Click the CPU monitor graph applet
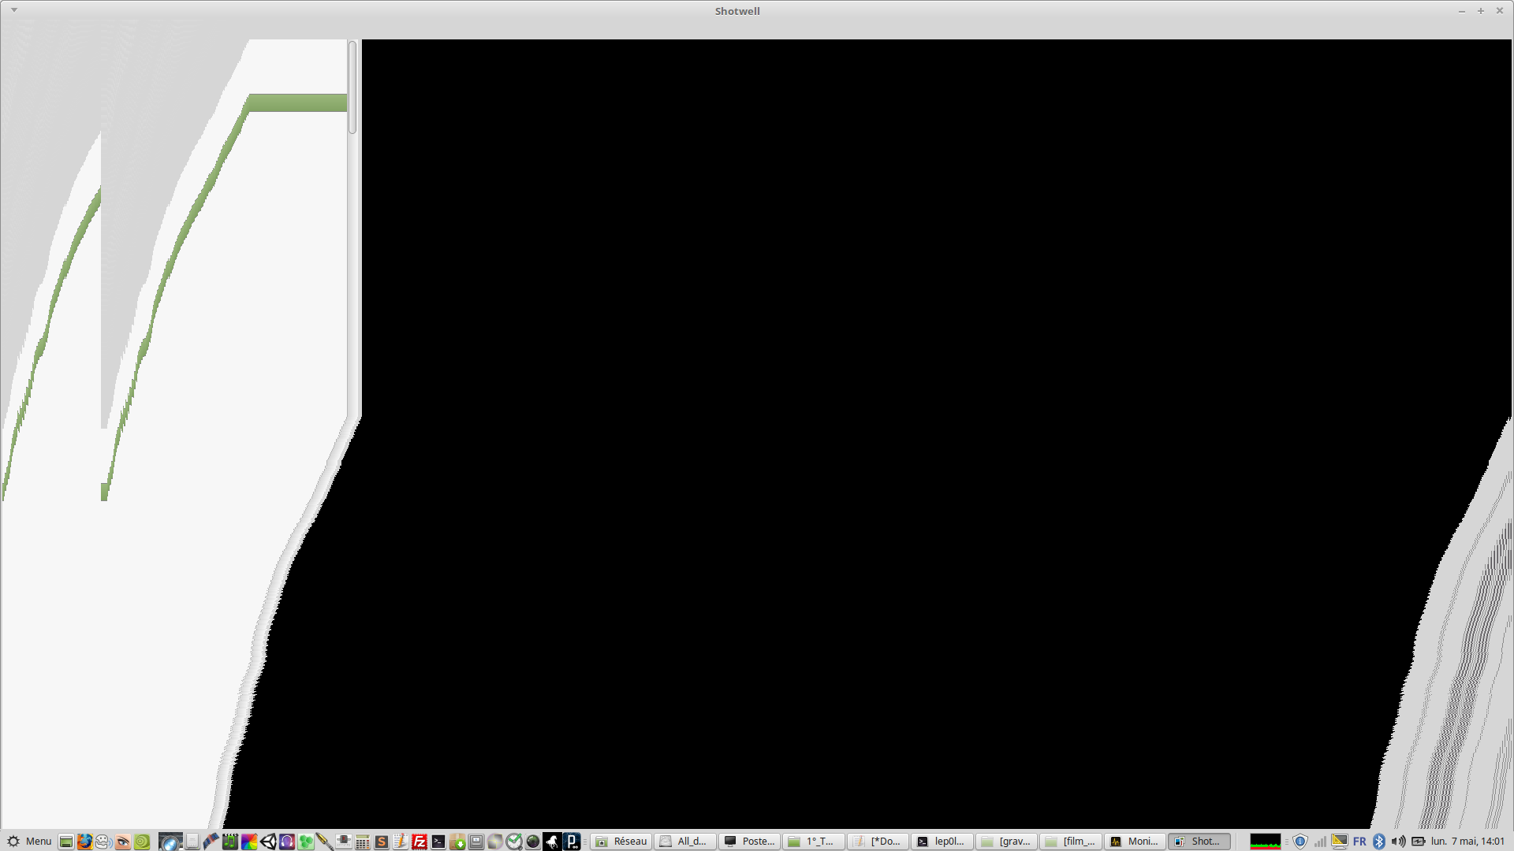Screen dimensions: 1514x851 [x=1265, y=842]
